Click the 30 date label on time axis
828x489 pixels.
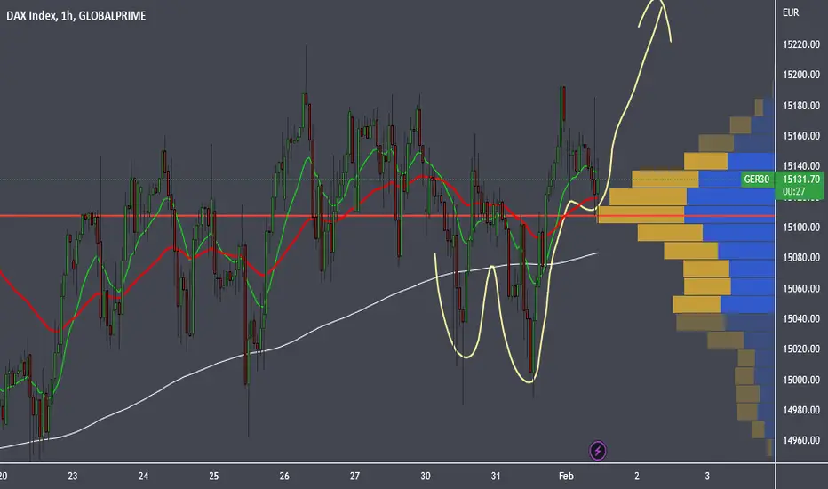(x=425, y=476)
